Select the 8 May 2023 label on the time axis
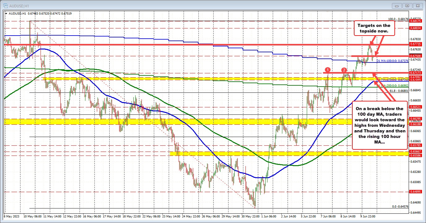426x223 pixels. 11,217
